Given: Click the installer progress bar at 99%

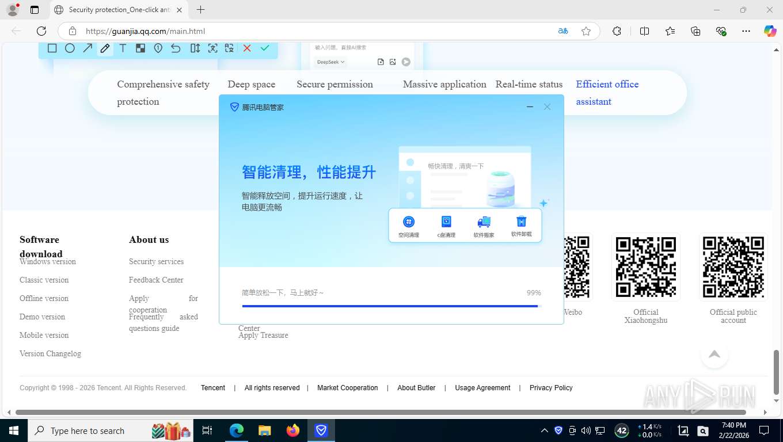Looking at the screenshot, I should 391,306.
